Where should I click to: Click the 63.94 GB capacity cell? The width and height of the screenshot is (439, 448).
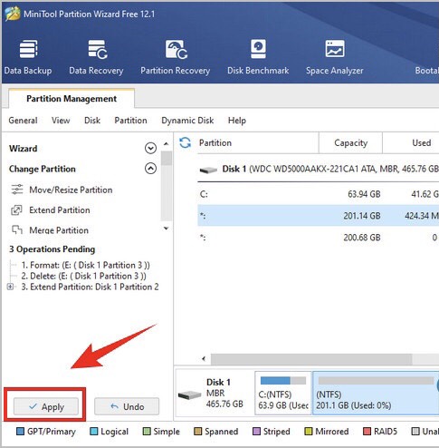[364, 194]
